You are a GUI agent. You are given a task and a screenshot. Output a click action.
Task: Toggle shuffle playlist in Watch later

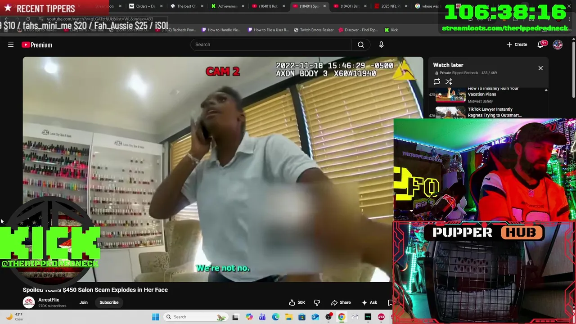449,81
